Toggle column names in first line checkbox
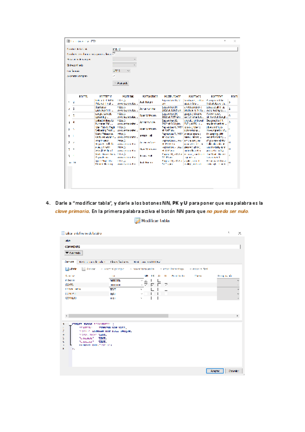Screen dimensions: 305x432 pos(114,53)
